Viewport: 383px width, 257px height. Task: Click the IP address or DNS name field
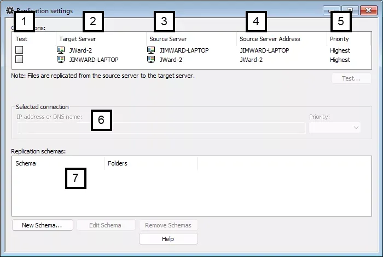pos(161,128)
